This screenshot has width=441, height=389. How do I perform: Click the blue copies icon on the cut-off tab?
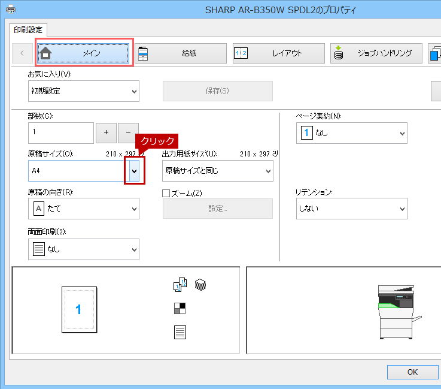[436, 53]
